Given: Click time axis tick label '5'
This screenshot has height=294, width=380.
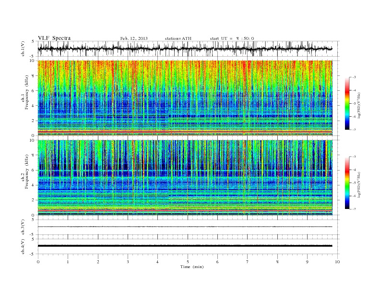Looking at the screenshot, I should click(188, 262).
